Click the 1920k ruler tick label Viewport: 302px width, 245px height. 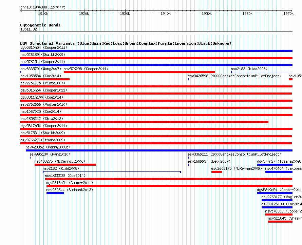84,14
